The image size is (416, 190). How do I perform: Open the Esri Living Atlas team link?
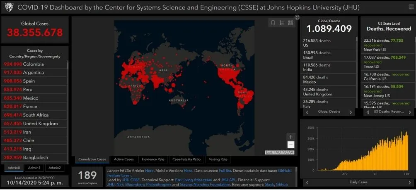pos(193,180)
